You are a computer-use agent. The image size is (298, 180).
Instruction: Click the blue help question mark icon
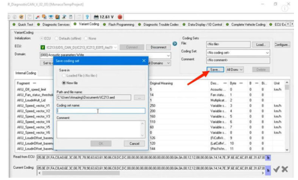87,17
